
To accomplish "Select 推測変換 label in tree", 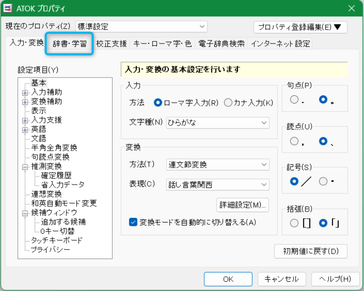I will pyautogui.click(x=46, y=166).
